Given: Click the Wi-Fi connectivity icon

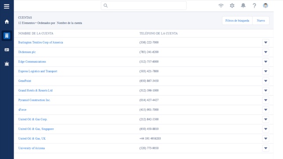Looking at the screenshot, I should click(x=221, y=6).
